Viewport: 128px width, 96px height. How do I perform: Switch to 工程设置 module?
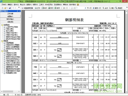[10, 14]
